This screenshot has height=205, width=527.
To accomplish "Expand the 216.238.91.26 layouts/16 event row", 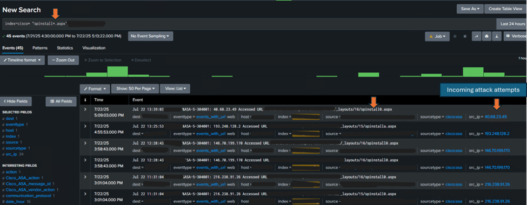I will coord(85,176).
